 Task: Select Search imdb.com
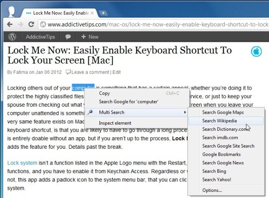(226, 137)
